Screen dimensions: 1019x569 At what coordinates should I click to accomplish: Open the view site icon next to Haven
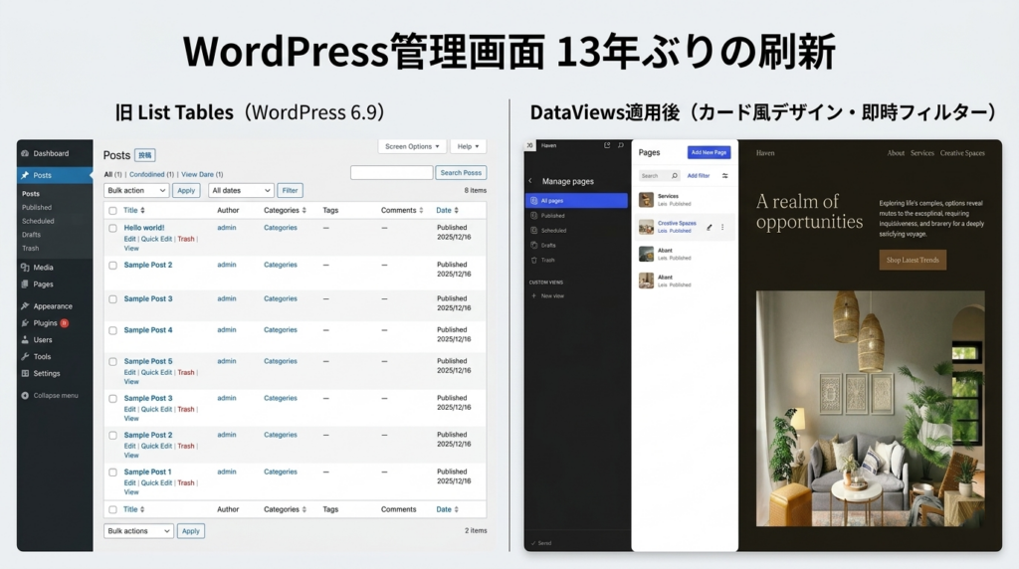[x=607, y=145]
